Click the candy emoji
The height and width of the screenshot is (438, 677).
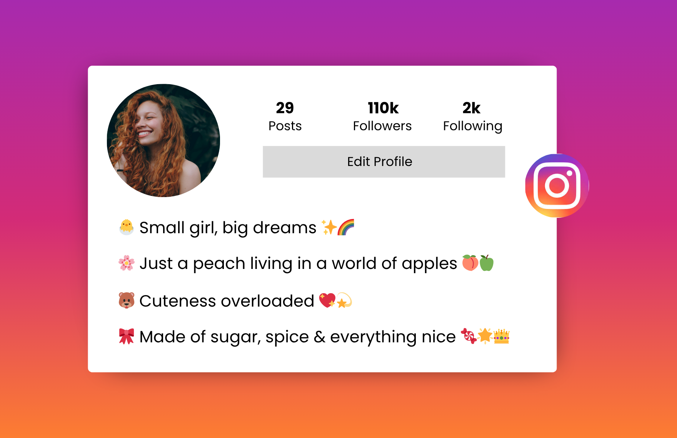tap(469, 336)
